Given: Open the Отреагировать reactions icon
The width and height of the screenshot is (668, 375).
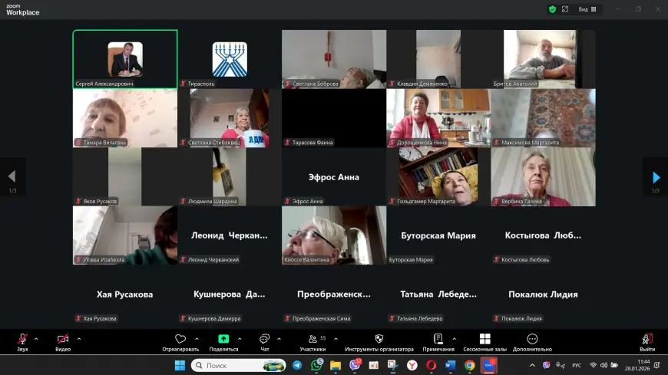Looking at the screenshot, I should point(180,339).
